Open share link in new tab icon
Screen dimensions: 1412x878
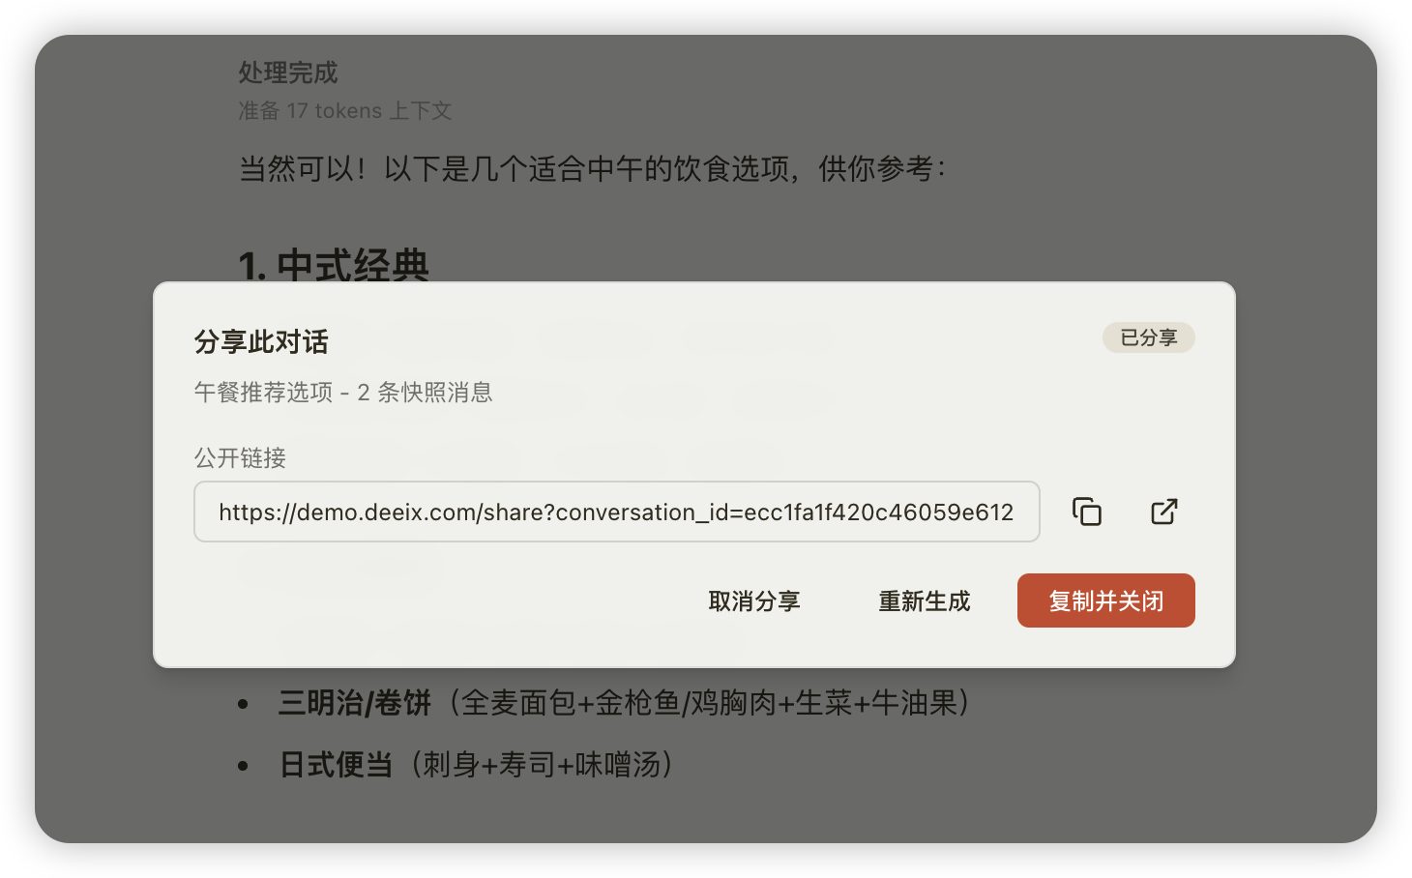click(x=1164, y=512)
